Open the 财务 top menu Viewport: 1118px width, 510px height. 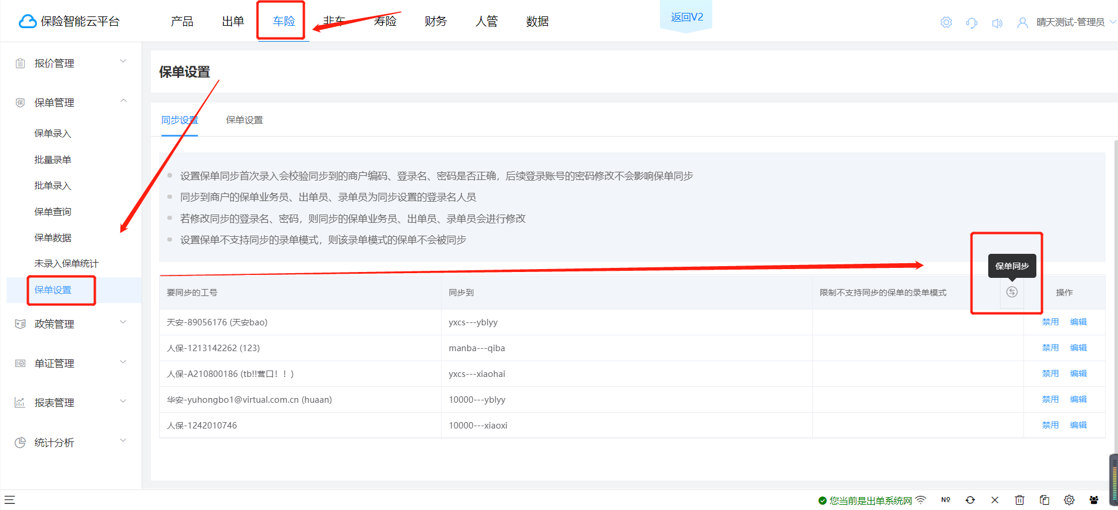pos(436,21)
